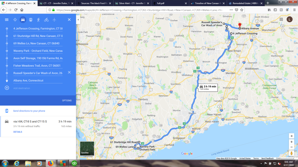Screen dimensions: 298x167
Task: Select the Driving travel mode icon
Action: coord(23,20)
